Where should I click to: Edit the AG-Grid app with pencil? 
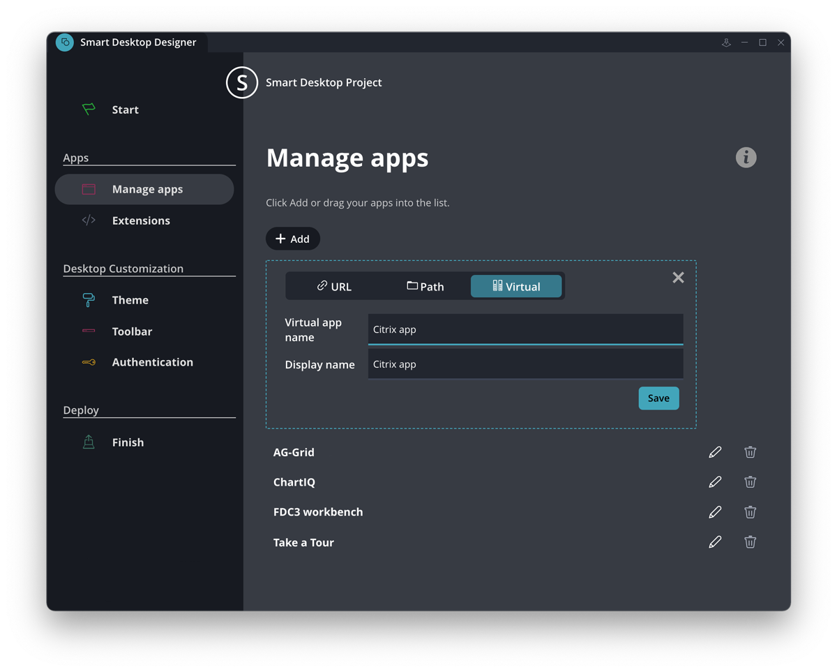[715, 452]
